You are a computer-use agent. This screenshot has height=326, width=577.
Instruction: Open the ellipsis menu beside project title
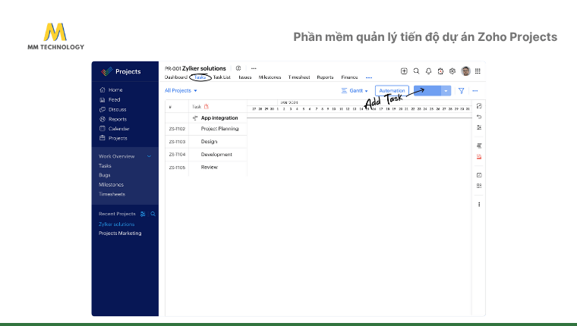tap(254, 68)
